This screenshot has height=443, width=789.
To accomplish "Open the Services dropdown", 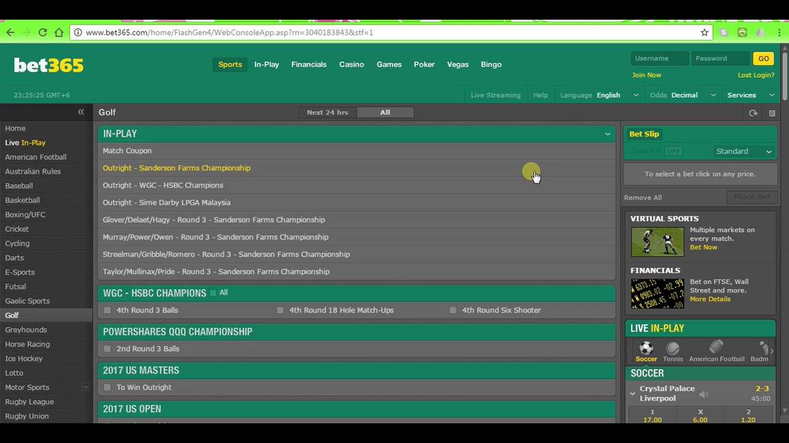I will pos(751,95).
